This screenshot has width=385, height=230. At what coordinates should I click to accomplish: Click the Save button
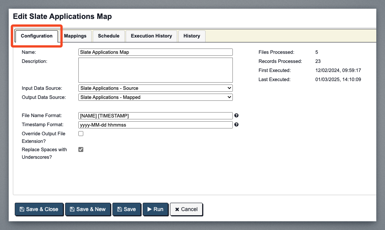click(x=126, y=209)
